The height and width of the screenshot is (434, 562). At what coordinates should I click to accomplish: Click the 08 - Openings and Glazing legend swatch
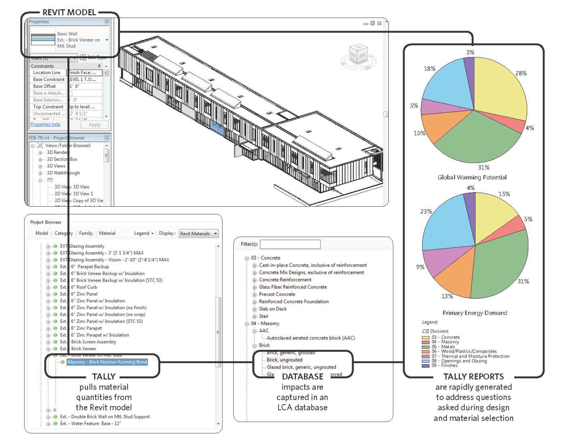[426, 361]
